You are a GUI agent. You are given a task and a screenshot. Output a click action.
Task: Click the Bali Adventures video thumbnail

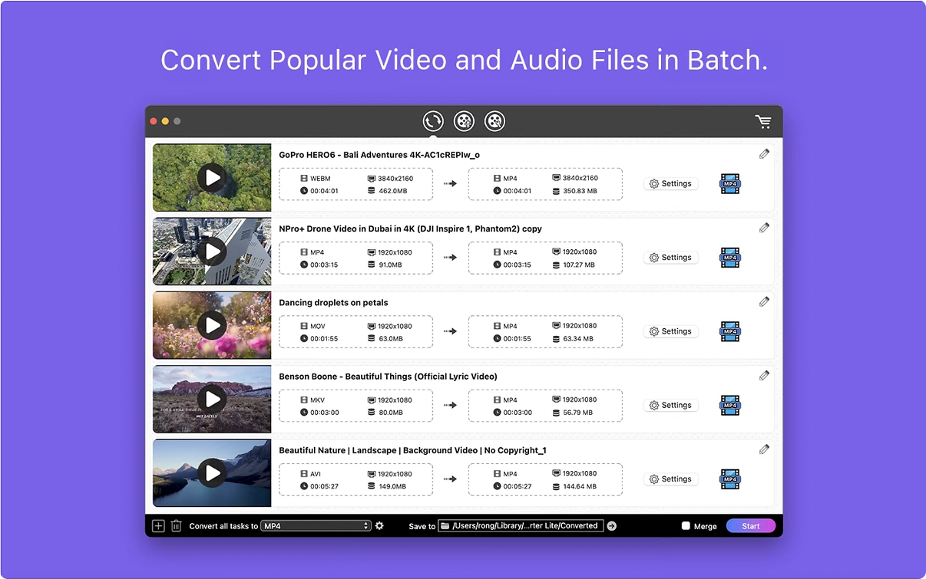pyautogui.click(x=211, y=178)
